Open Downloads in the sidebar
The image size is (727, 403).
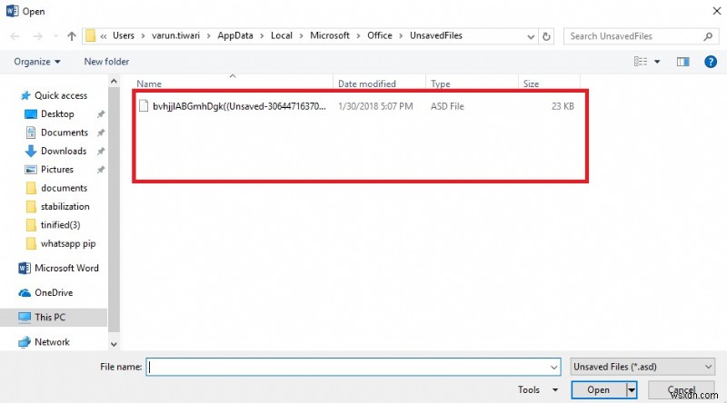tap(64, 151)
